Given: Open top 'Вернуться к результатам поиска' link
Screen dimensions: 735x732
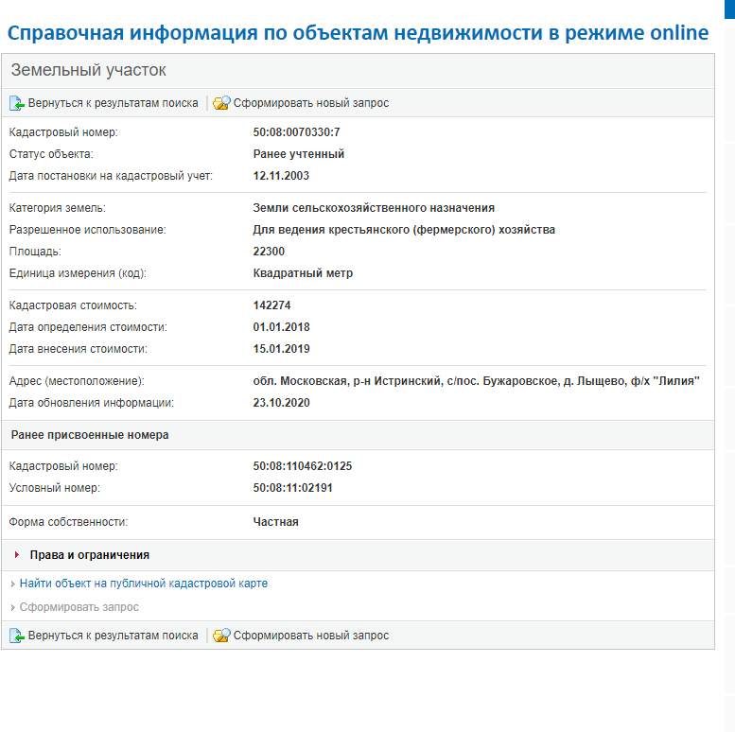Looking at the screenshot, I should click(113, 103).
